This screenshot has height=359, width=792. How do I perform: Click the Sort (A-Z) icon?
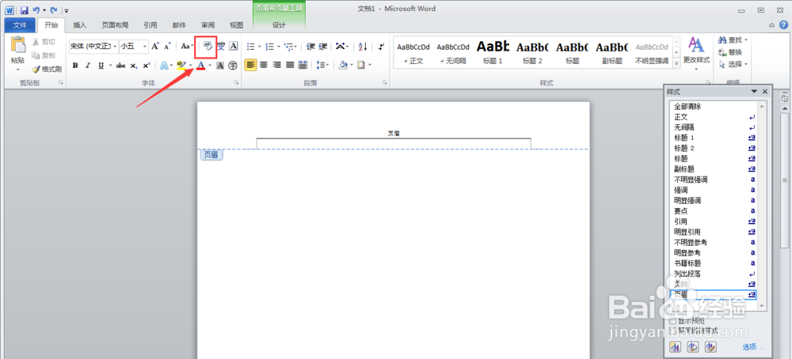(364, 47)
